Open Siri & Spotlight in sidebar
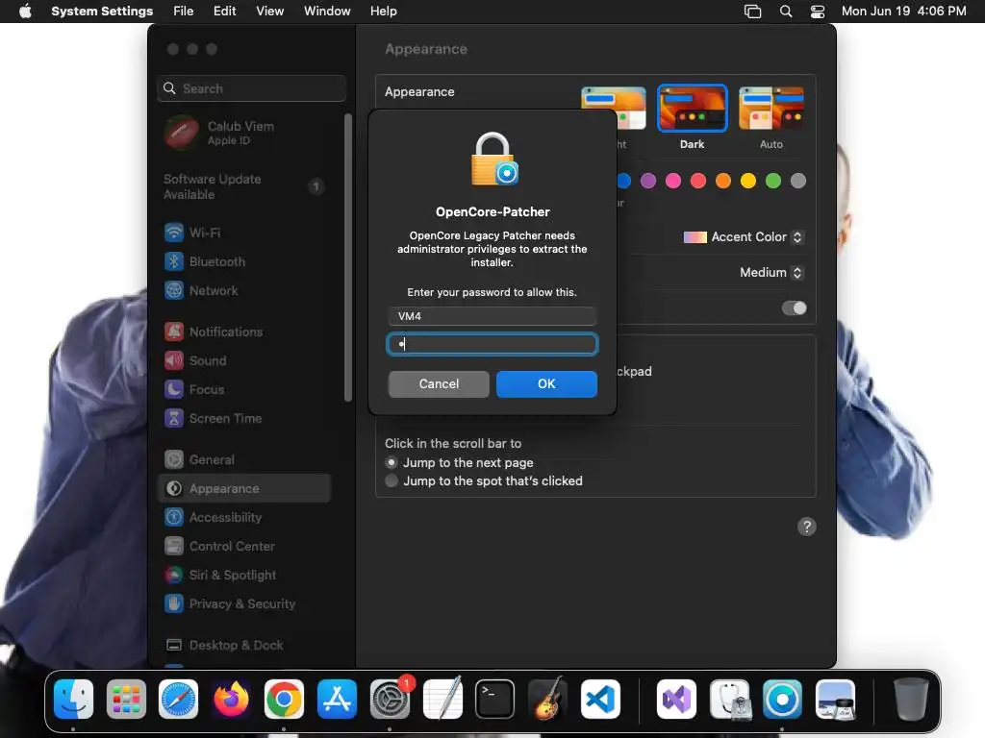Screen dimensions: 985x738 point(244,575)
